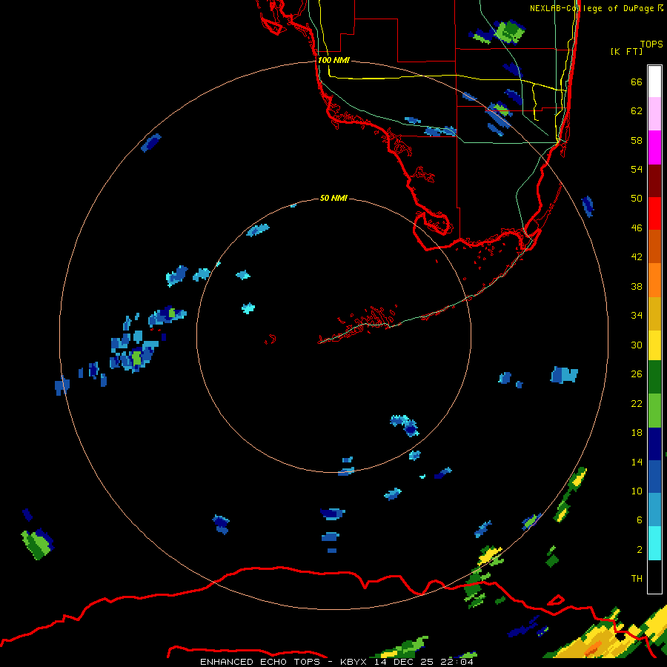Select the dark maroon legend swatch
Screen dimensions: 667x667
pyautogui.click(x=654, y=181)
